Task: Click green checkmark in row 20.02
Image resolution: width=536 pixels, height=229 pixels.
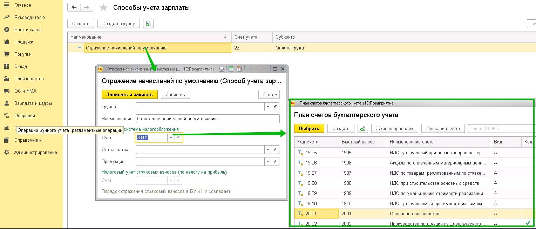Action: coord(528,223)
